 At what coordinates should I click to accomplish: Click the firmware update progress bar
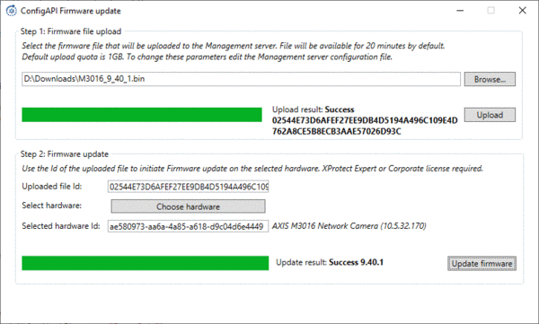[x=145, y=263]
